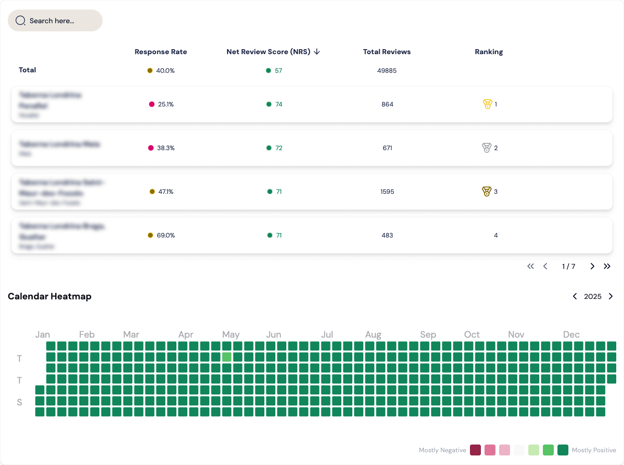The width and height of the screenshot is (624, 465).
Task: Advance the heatmap to 2026 via right chevron
Action: click(611, 296)
